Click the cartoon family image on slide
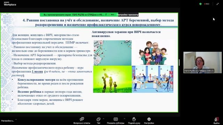 [x=153, y=53]
